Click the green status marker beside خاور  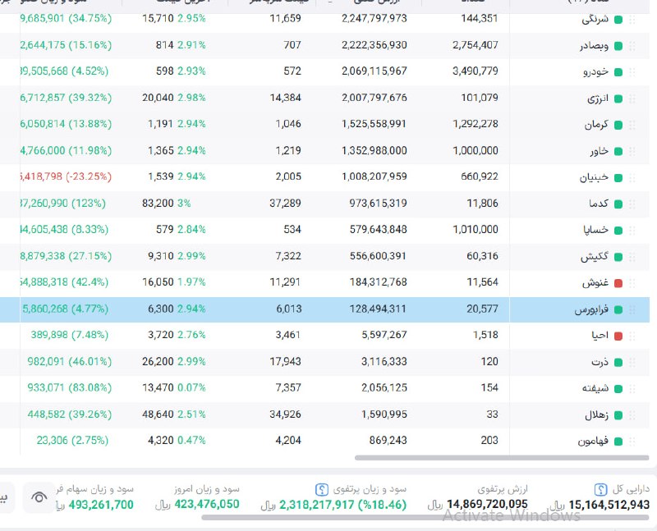click(618, 152)
